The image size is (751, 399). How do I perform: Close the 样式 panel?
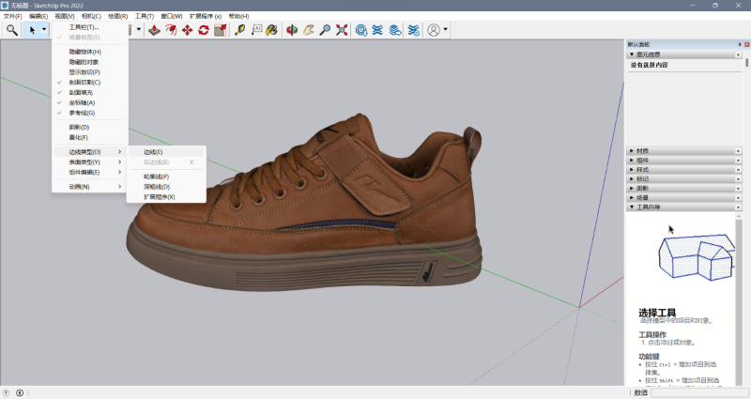click(738, 170)
